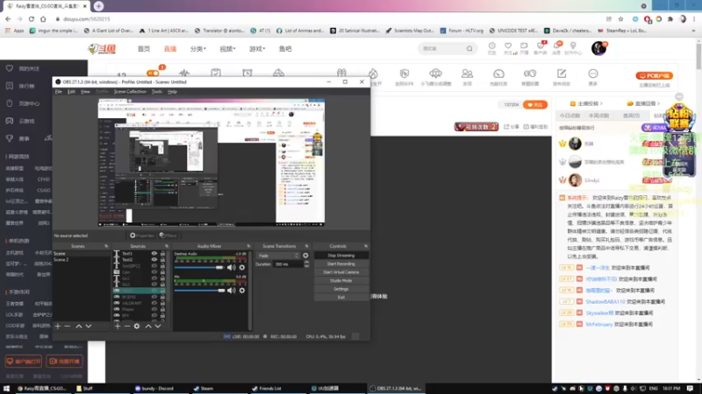Open the Fade transition dropdown

click(x=278, y=256)
